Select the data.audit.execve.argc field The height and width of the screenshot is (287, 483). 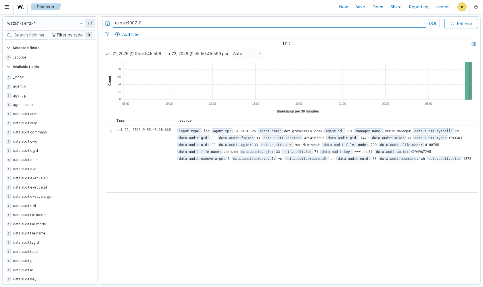pos(32,197)
